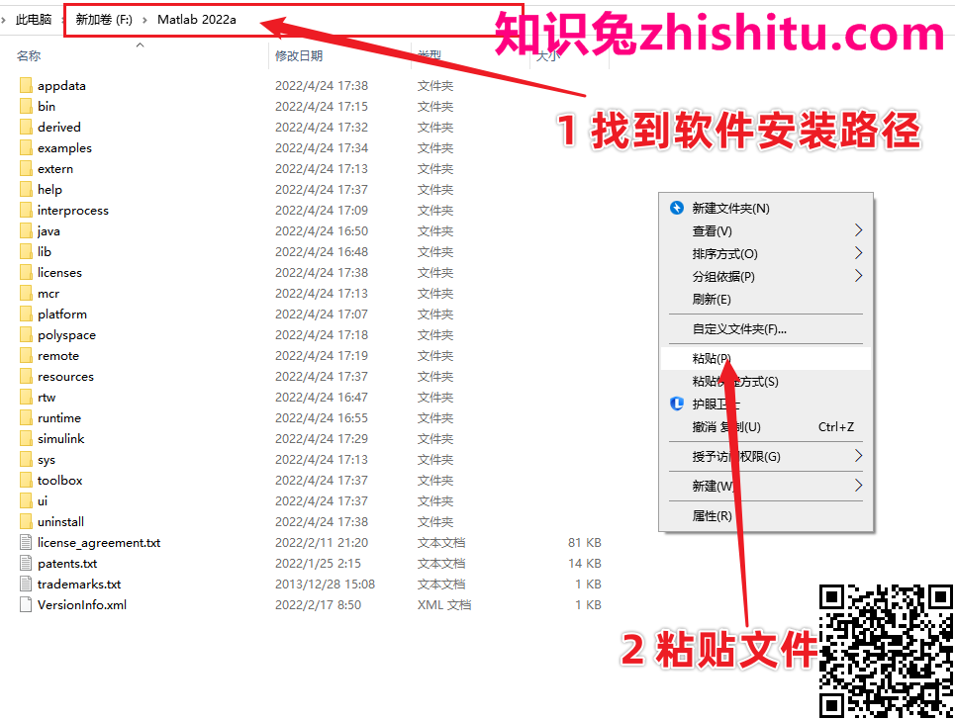The image size is (955, 720).
Task: Click the licenses folder icon
Action: pyautogui.click(x=26, y=272)
